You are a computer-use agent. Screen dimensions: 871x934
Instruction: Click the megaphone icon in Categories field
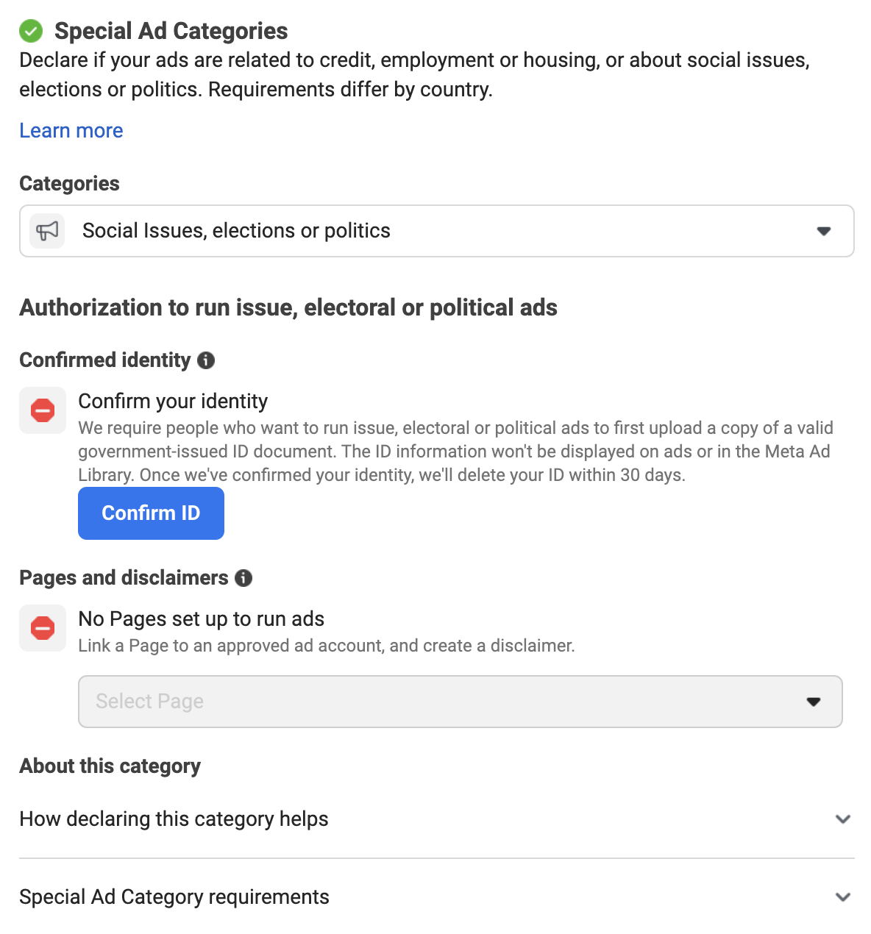tap(47, 231)
